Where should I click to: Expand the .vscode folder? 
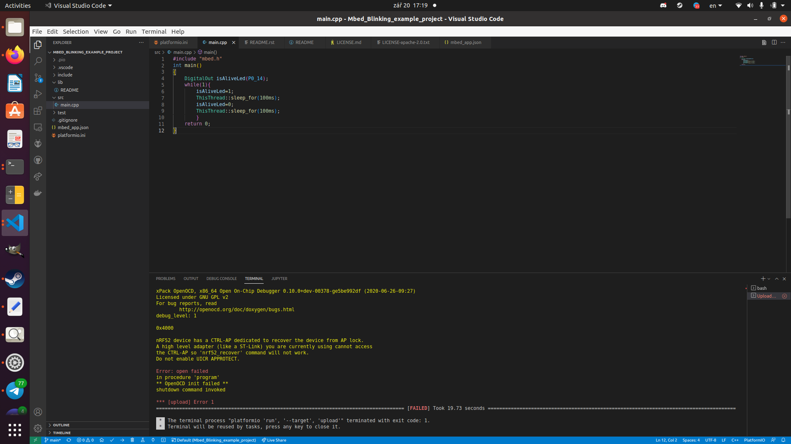tap(98, 67)
